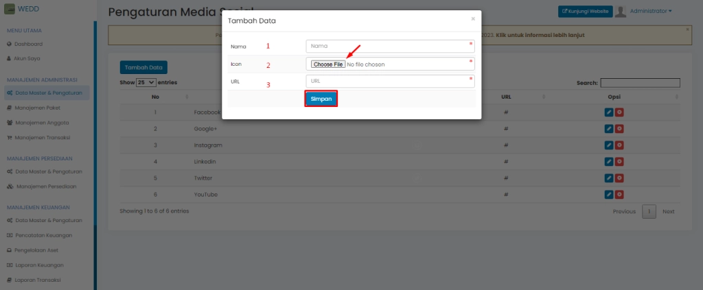The height and width of the screenshot is (290, 703).
Task: Go to the Next page of entries
Action: tap(668, 211)
